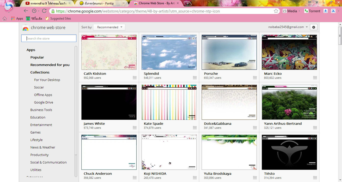
Task: Open a new tab with the plus button
Action: (188, 3)
